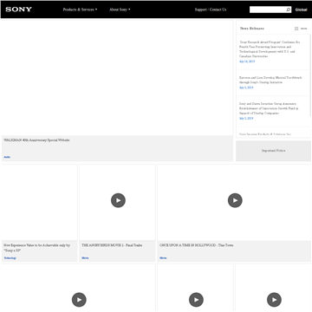The height and width of the screenshot is (312, 312).
Task: Open ONCE UPON A TIME IN HOLLYWOOD title text
Action: pyautogui.click(x=197, y=245)
